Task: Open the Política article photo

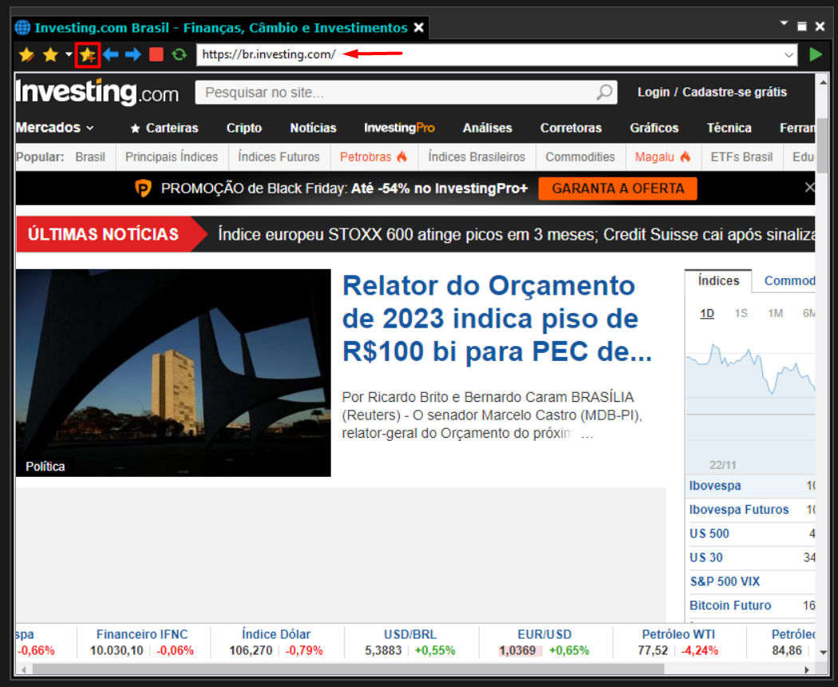Action: click(173, 372)
